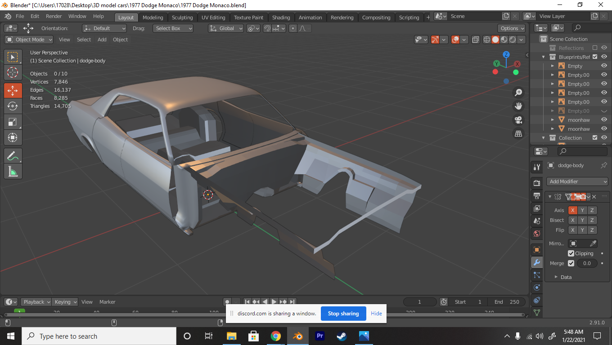
Task: Switch to rendered viewport shading
Action: click(x=513, y=40)
